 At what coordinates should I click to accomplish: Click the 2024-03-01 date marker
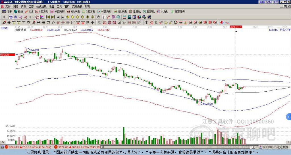[236, 27]
